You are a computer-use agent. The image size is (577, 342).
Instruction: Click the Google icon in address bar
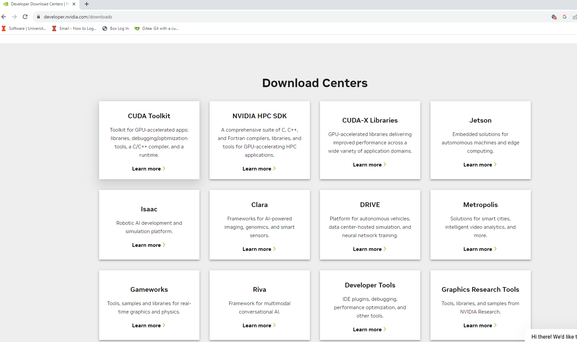565,17
